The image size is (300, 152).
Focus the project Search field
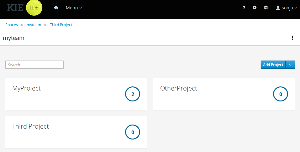34,65
